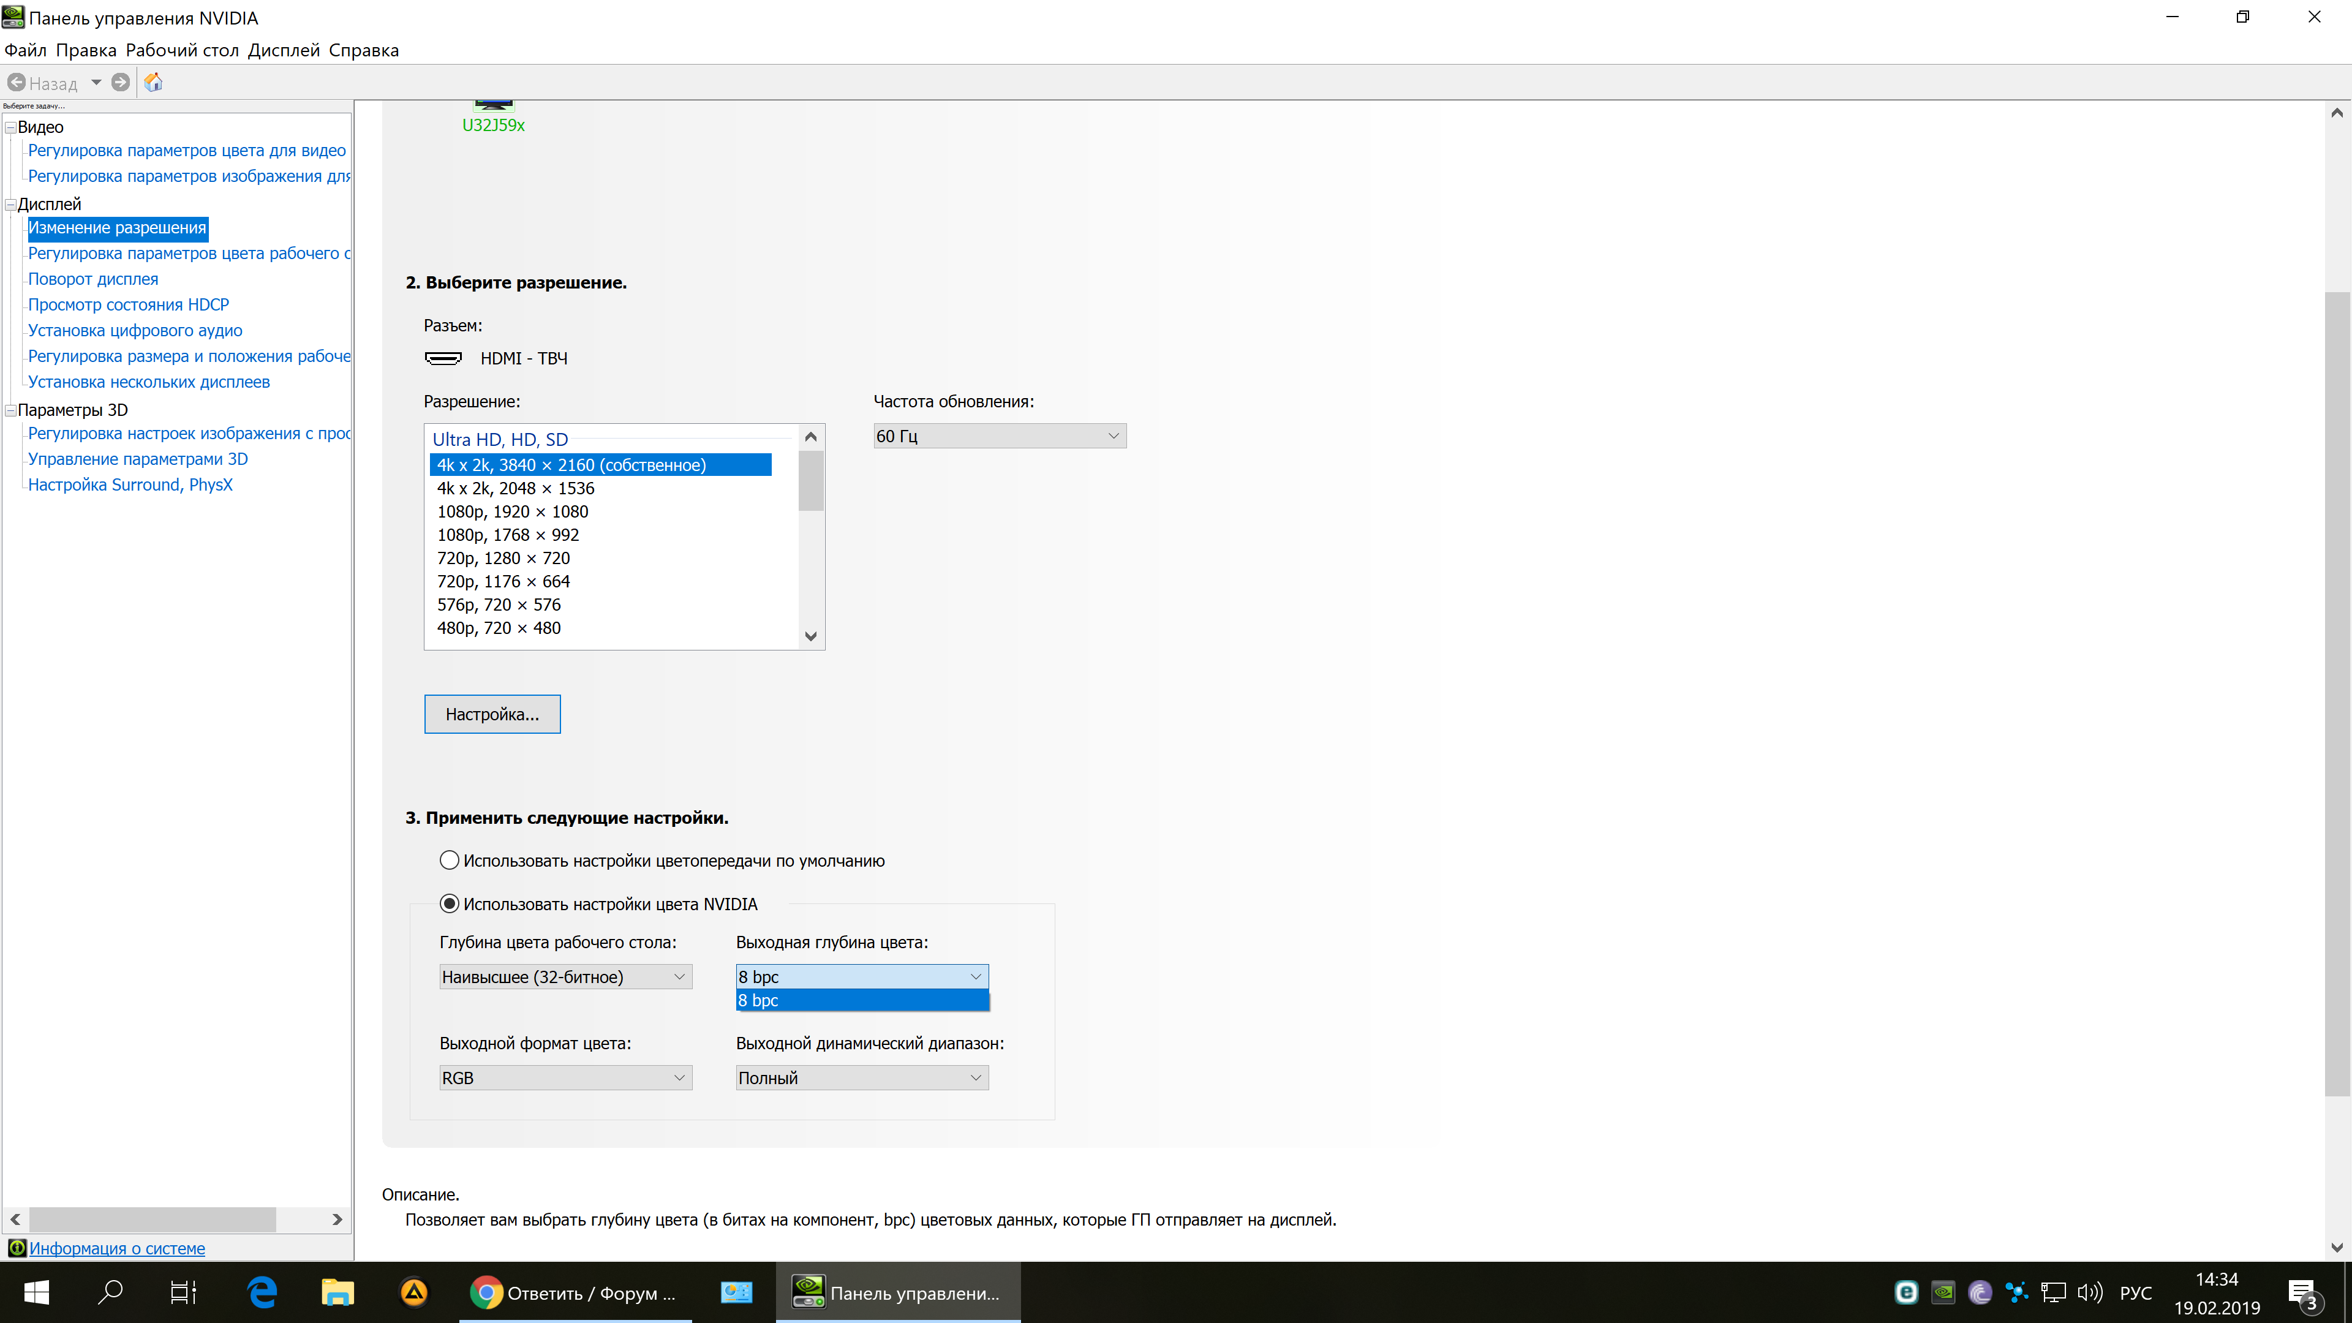Choose 8 bpc option in open dropdown list

pyautogui.click(x=862, y=1001)
